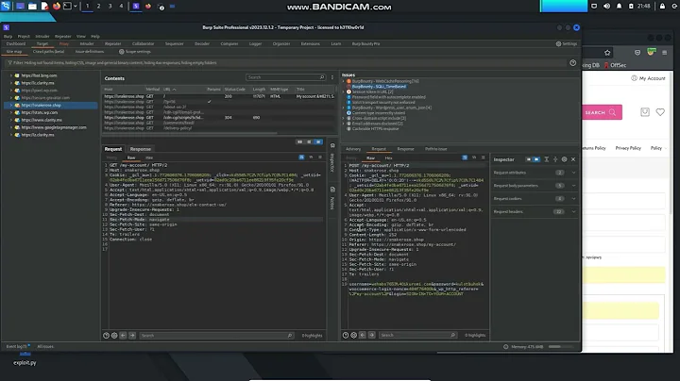Click search settings gear below issue request editor
This screenshot has height=381, width=680.
(354, 335)
